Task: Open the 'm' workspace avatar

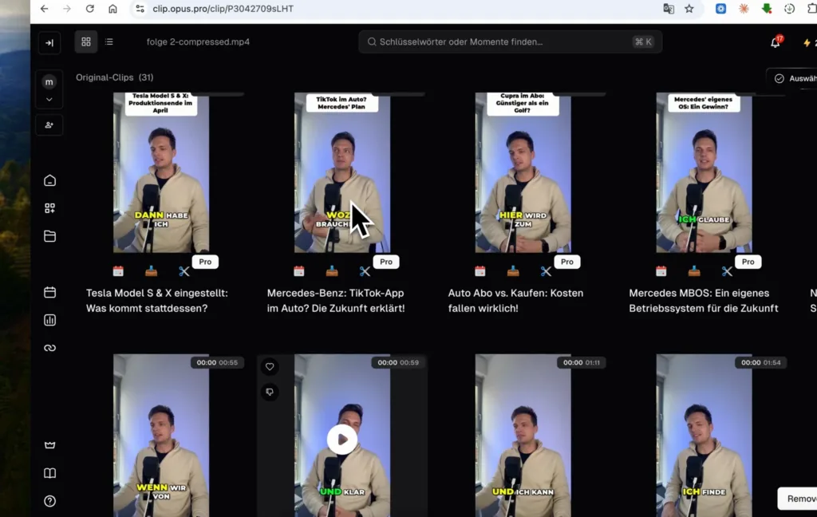Action: (49, 82)
